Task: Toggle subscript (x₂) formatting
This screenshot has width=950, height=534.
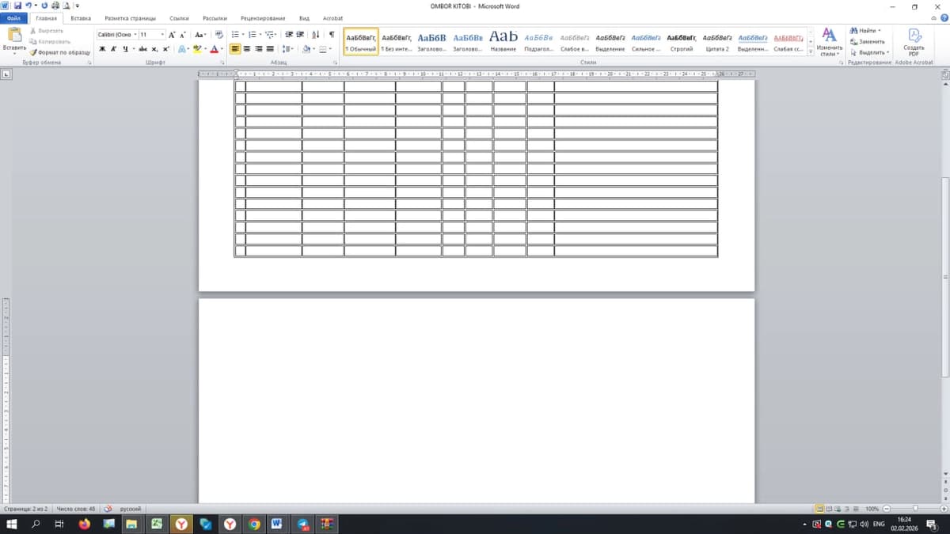Action: coord(154,49)
